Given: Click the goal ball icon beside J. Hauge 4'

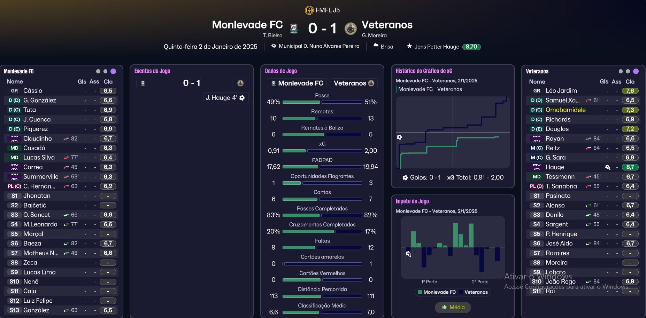Looking at the screenshot, I should click(242, 98).
